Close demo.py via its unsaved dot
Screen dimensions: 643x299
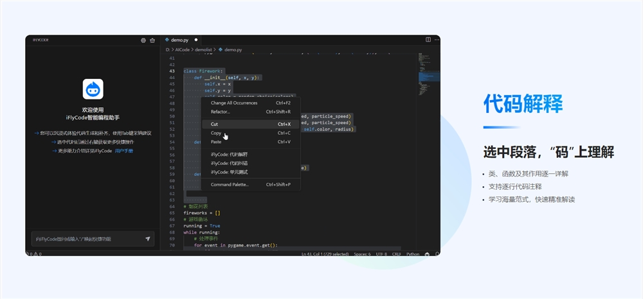click(196, 40)
